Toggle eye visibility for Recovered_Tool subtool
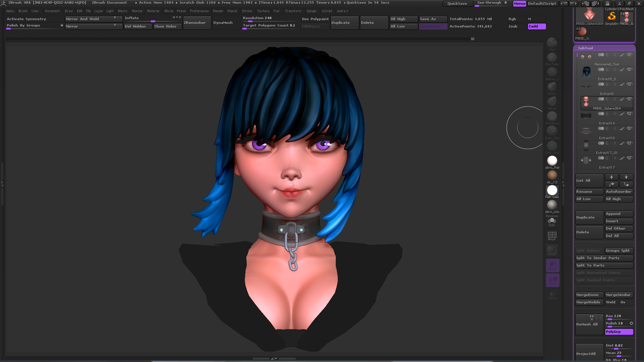Screen dimensions: 644x362 (x=630, y=55)
